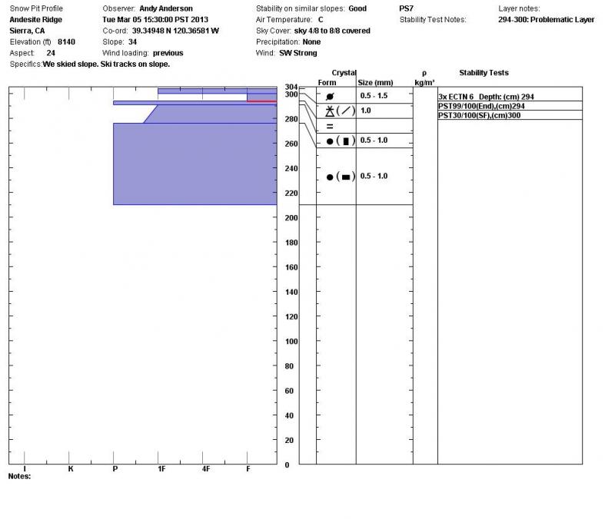
Task: Click the Notes label below the chart
Action: 18,476
